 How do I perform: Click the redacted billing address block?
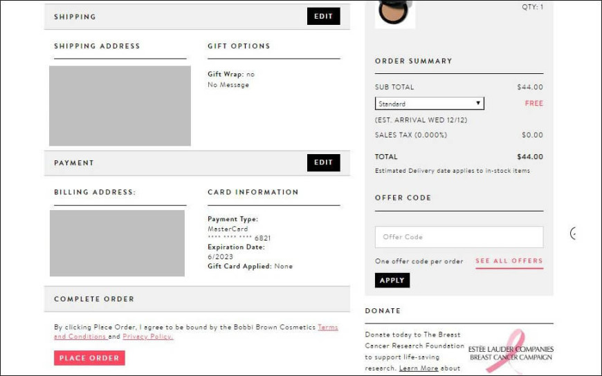[x=117, y=243]
